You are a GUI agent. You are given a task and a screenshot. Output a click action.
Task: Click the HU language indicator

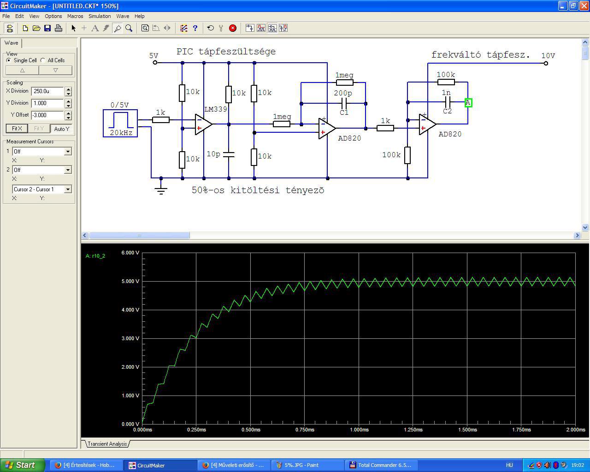[x=509, y=465]
